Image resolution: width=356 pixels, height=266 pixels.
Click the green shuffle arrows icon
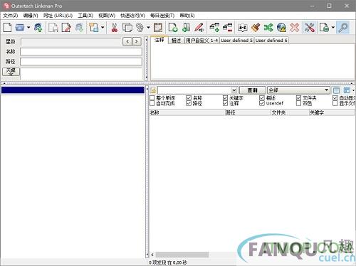[268, 27]
